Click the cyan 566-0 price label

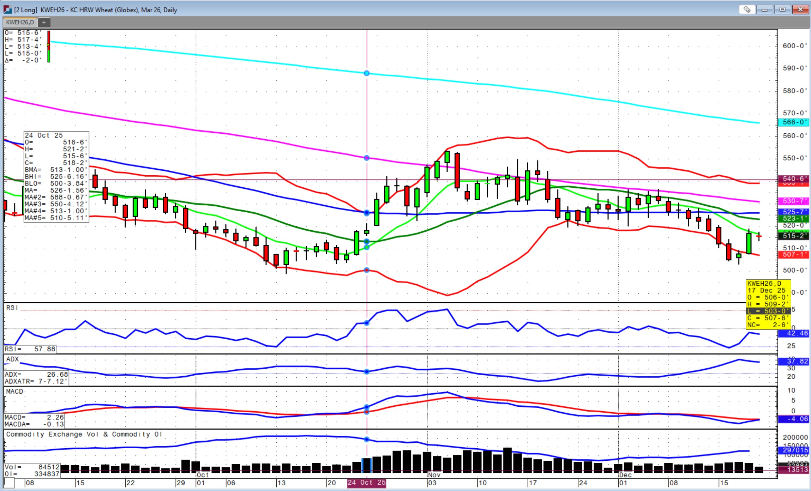click(793, 122)
